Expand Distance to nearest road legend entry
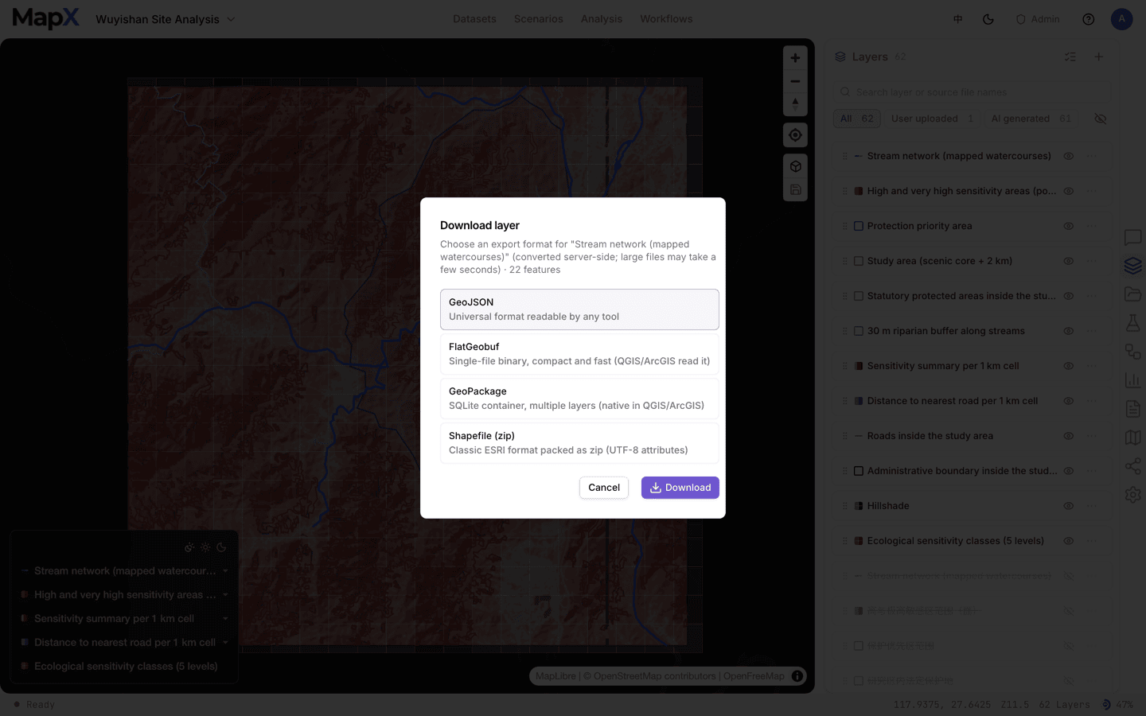This screenshot has width=1146, height=716. 225,643
